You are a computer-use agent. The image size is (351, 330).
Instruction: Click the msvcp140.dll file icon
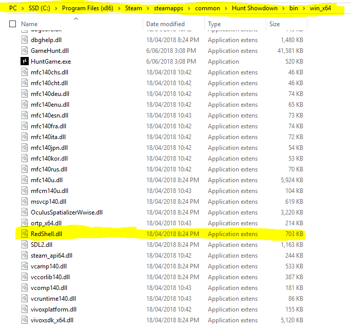click(x=25, y=202)
